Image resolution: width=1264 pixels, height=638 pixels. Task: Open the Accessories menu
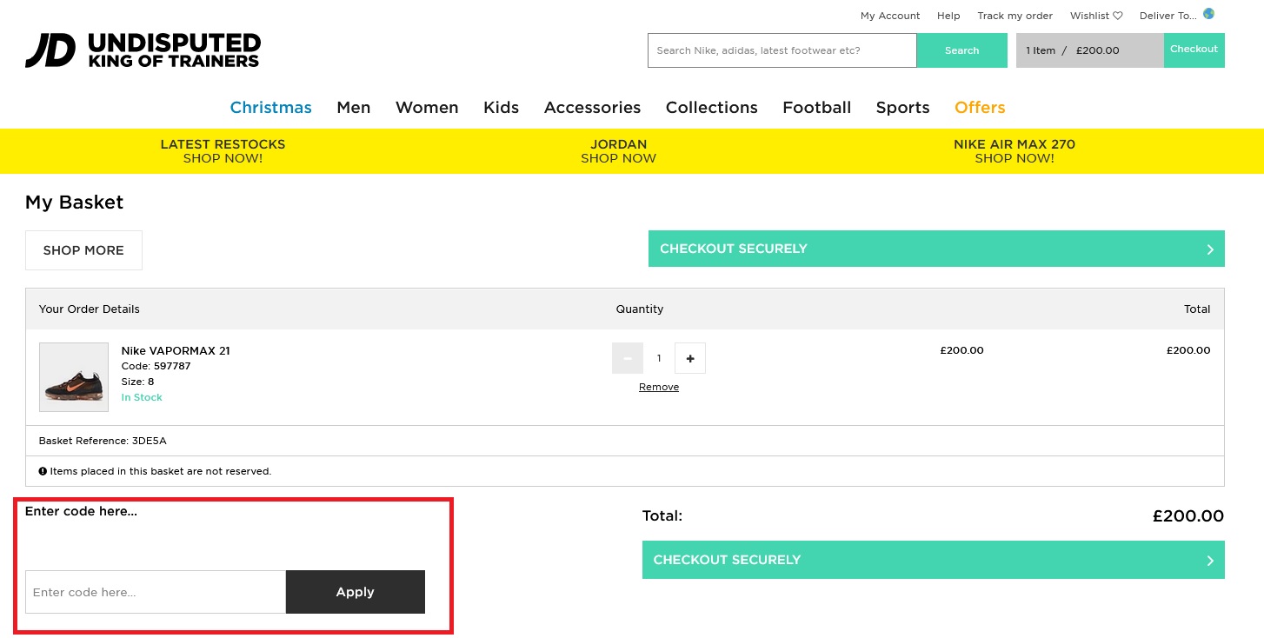coord(592,108)
